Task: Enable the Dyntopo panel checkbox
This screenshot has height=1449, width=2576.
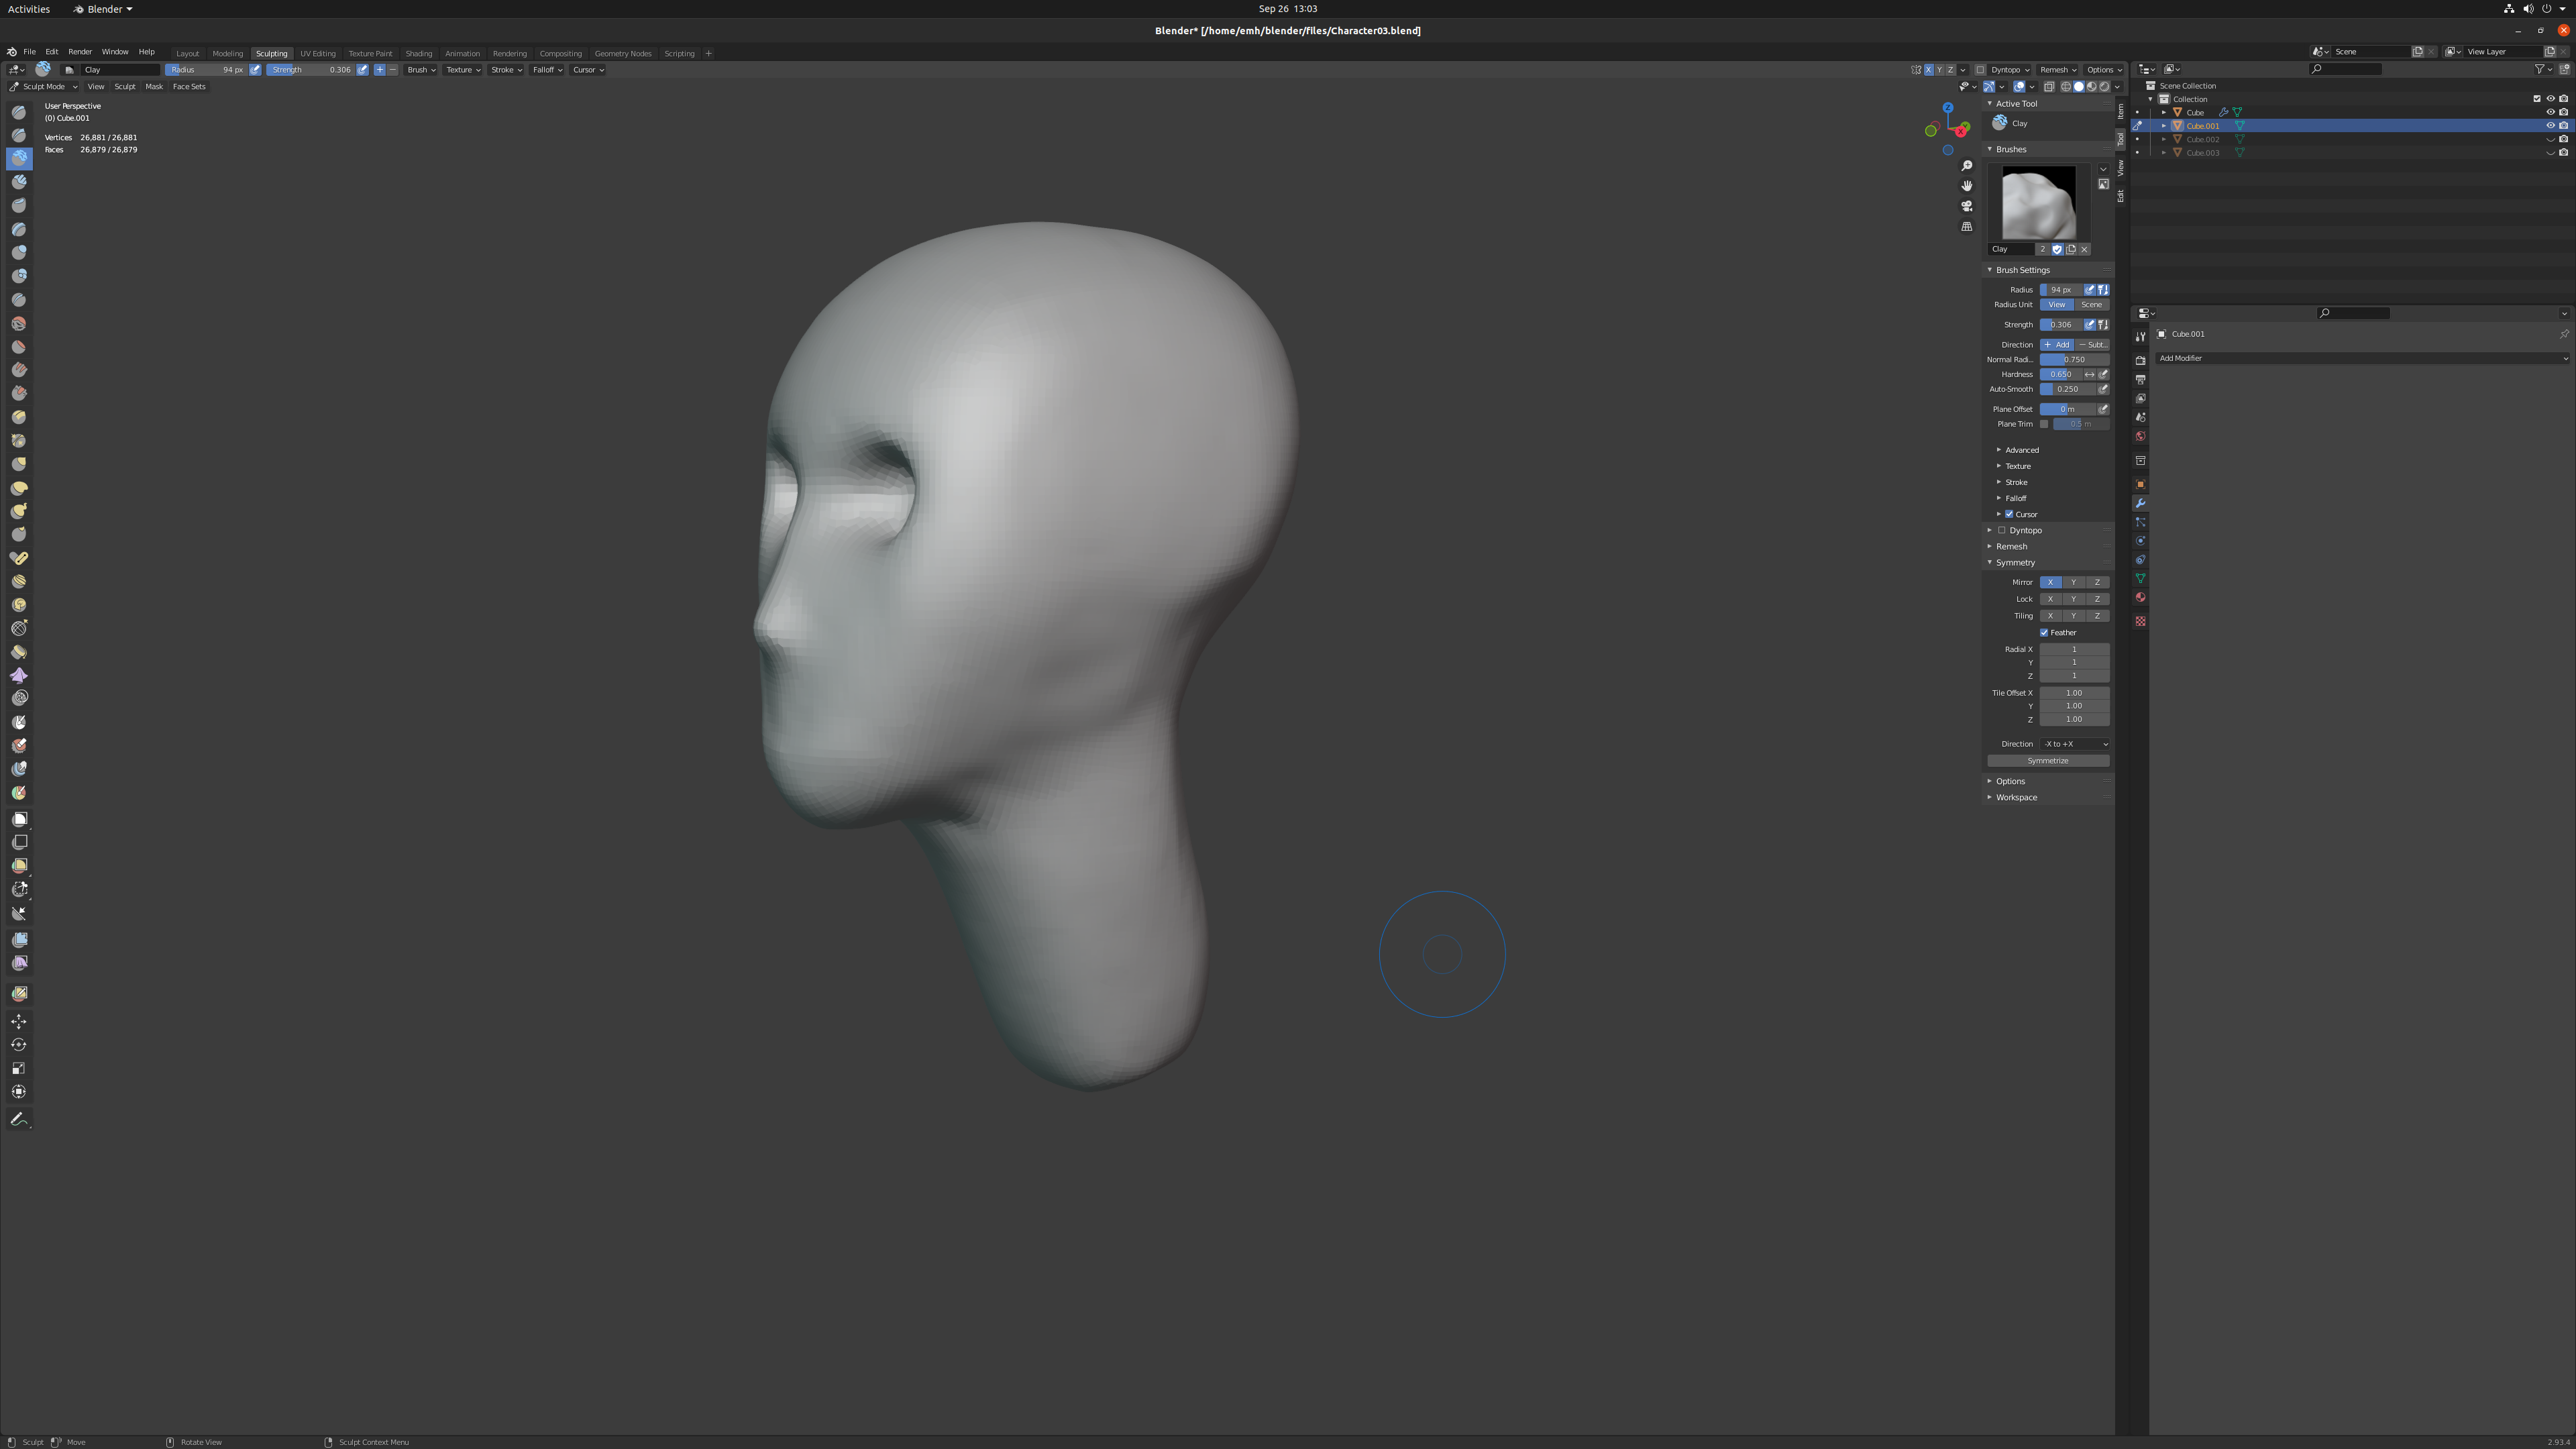Action: coord(2002,531)
